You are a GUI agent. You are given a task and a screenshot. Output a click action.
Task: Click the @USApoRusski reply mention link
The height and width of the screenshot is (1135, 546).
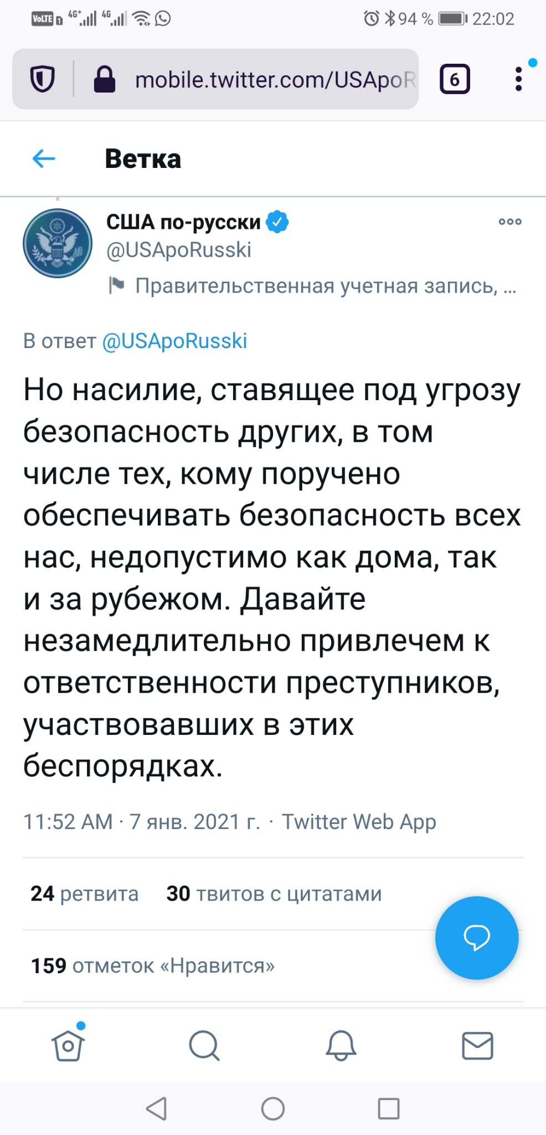tap(174, 340)
